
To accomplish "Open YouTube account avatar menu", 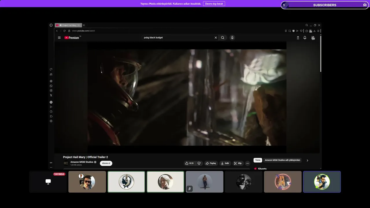I will 313,38.
